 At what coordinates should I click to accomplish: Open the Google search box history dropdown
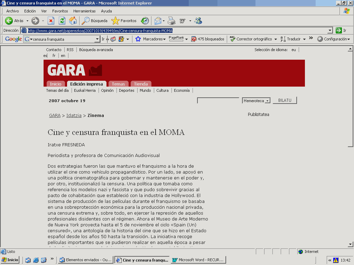point(97,39)
